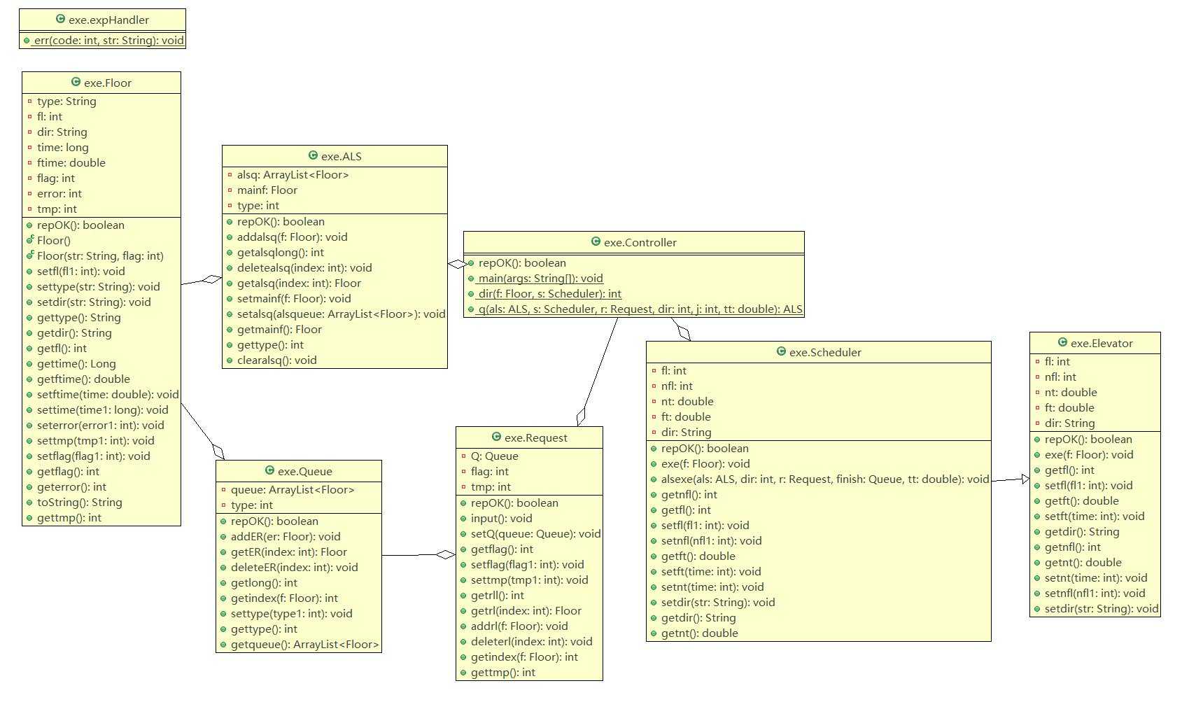Select Floor field 'ftime: double'
The width and height of the screenshot is (1196, 716).
pyautogui.click(x=71, y=162)
